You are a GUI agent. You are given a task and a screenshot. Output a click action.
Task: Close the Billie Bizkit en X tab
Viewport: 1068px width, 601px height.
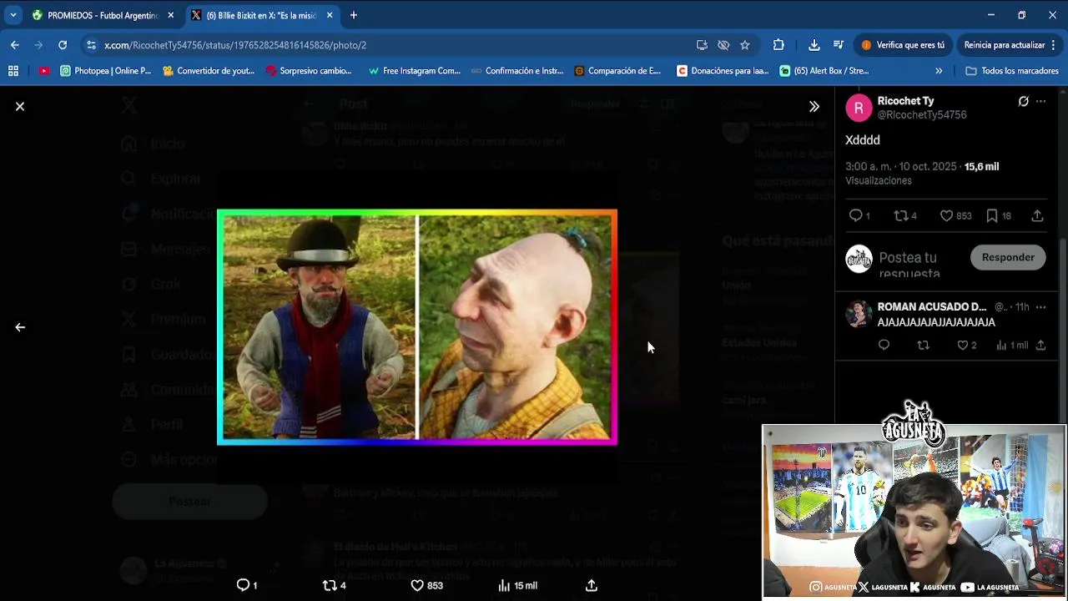330,15
